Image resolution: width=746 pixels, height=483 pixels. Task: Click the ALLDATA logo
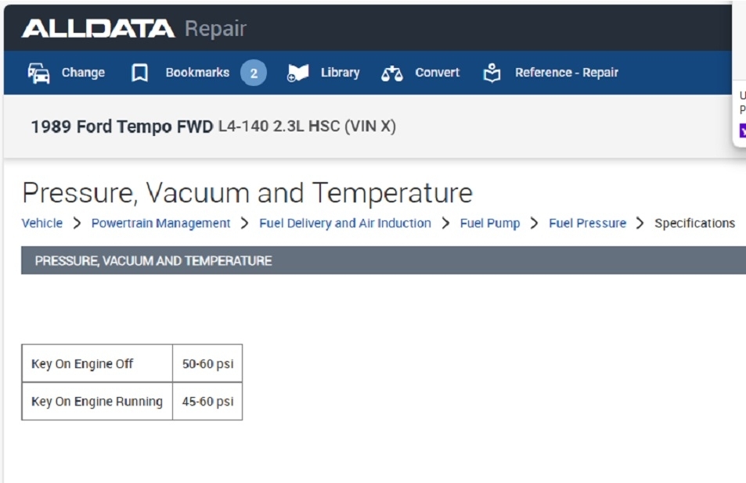pos(98,29)
